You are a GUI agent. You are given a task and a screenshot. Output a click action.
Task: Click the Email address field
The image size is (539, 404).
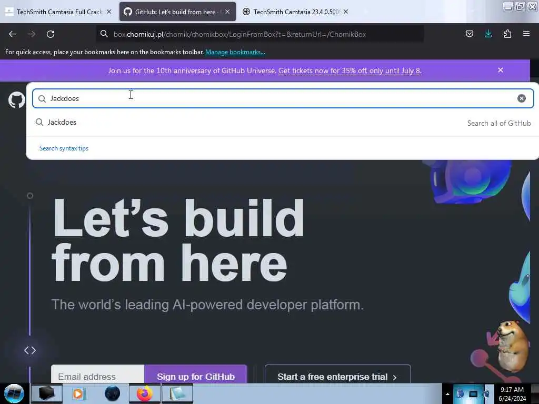tap(97, 375)
